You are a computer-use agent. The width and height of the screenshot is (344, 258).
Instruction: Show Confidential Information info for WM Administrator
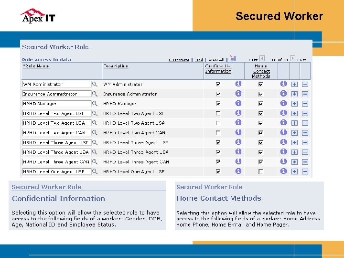(238, 84)
